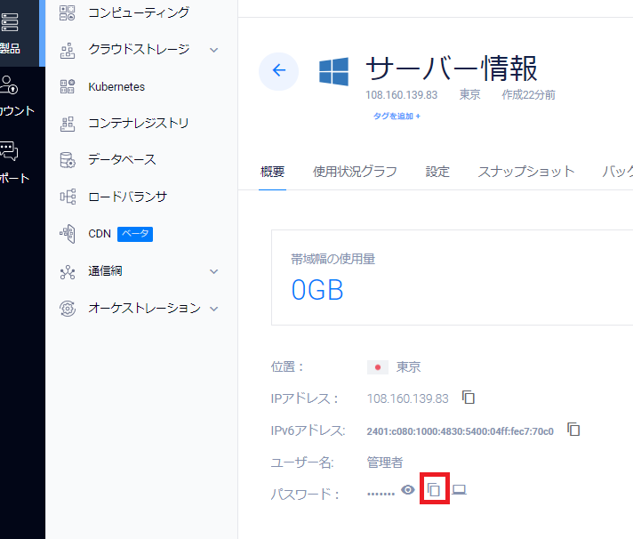This screenshot has height=539, width=633.
Task: Expand the クラウドストレージ submenu
Action: (x=214, y=50)
